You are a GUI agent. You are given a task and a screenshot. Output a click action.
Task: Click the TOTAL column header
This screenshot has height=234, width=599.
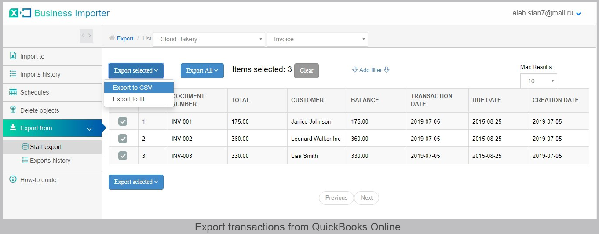(257, 100)
